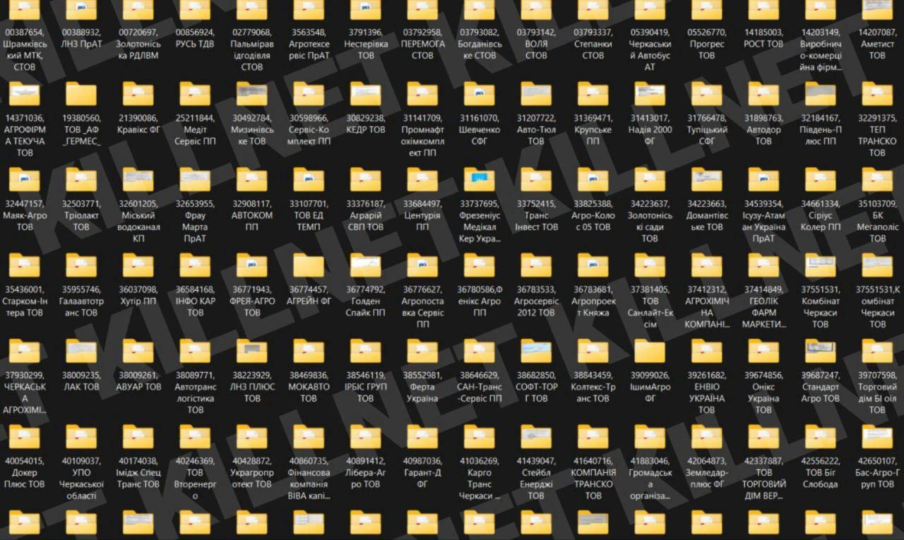Viewport: 904px width, 540px height.
Task: Select the 00856924 РУСЬ ТДВ folder
Action: [195, 10]
